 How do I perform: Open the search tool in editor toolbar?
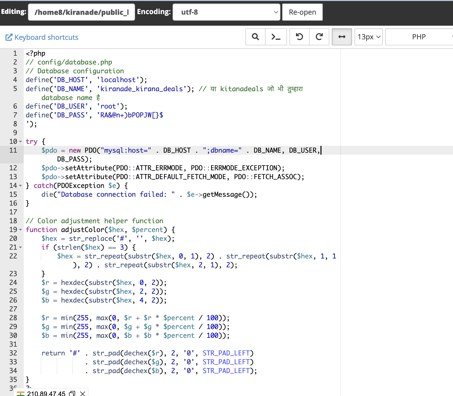(x=255, y=37)
